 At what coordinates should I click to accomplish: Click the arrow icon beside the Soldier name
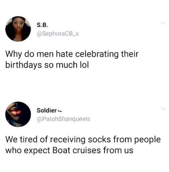click(59, 111)
